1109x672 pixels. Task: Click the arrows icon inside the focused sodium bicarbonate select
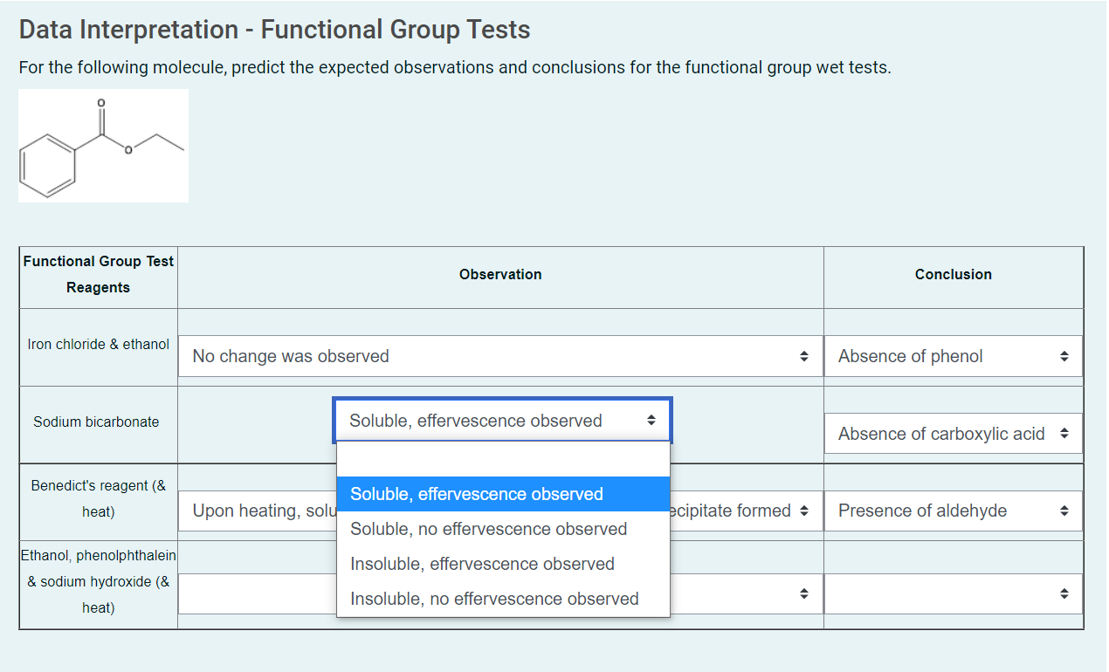coord(651,420)
